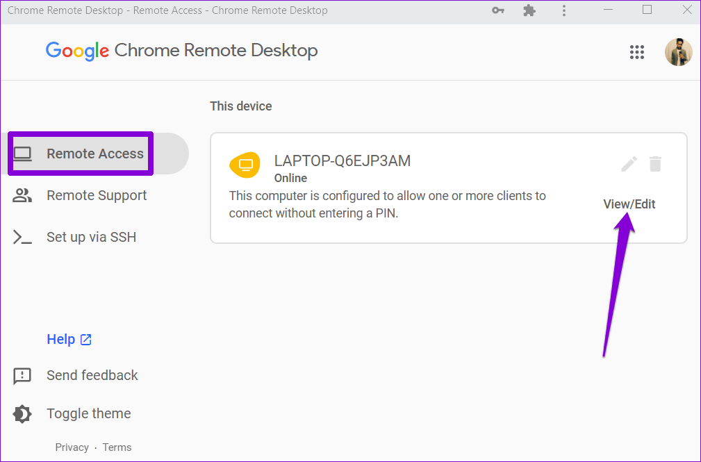Open the Terms link

coord(117,447)
